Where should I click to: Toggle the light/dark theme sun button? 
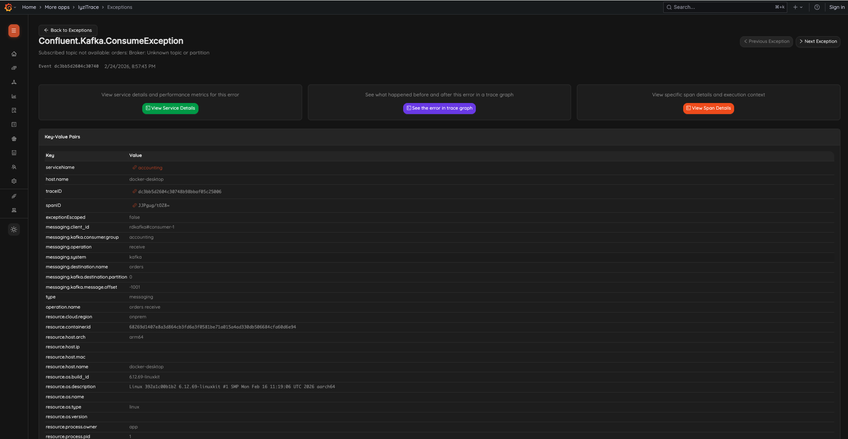point(14,229)
